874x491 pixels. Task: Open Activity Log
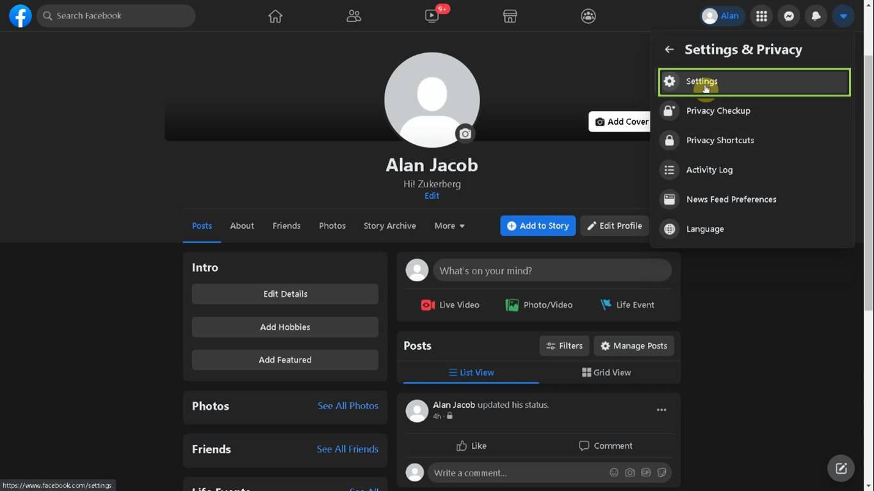point(754,169)
